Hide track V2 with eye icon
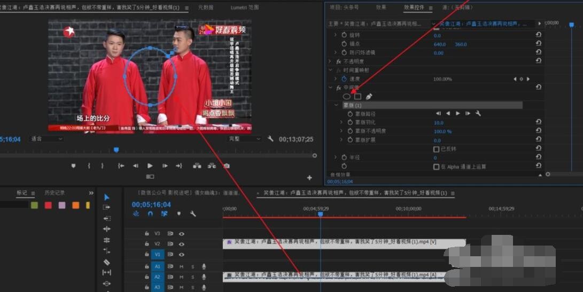 (x=182, y=244)
